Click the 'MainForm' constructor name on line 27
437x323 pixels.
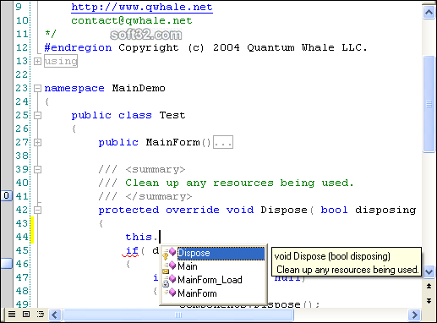pyautogui.click(x=172, y=142)
